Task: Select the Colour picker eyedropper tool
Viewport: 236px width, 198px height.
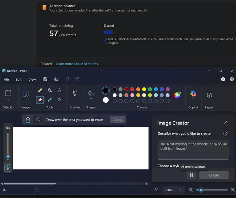Action: click(x=50, y=100)
